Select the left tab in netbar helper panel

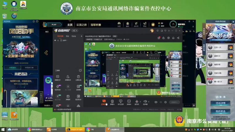[13, 68]
